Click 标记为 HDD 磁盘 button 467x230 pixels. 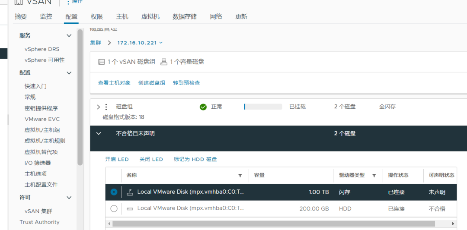click(195, 159)
